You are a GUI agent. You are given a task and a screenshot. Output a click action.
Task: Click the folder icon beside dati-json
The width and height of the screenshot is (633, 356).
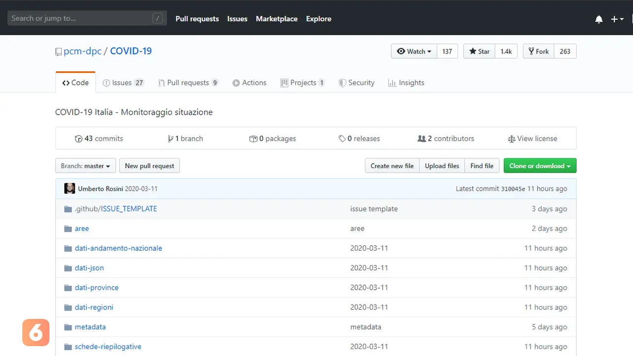pos(68,268)
